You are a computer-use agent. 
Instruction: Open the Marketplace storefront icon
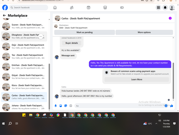click(105, 8)
